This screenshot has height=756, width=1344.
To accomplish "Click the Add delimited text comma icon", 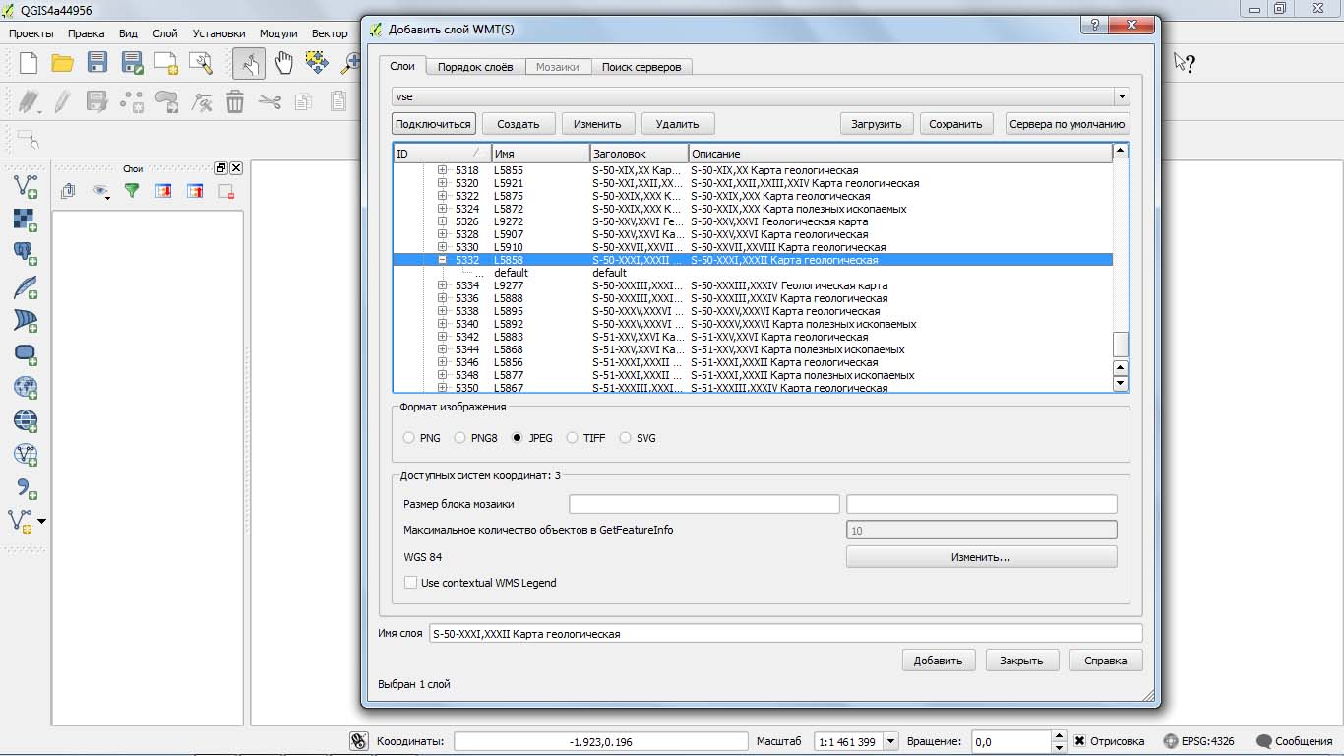I will pos(25,488).
